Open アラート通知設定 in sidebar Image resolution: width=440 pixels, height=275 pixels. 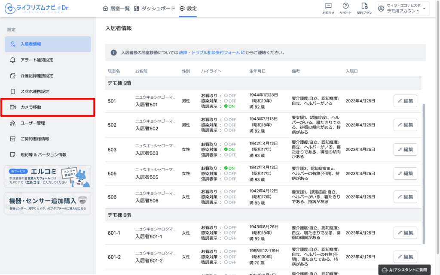pyautogui.click(x=37, y=60)
